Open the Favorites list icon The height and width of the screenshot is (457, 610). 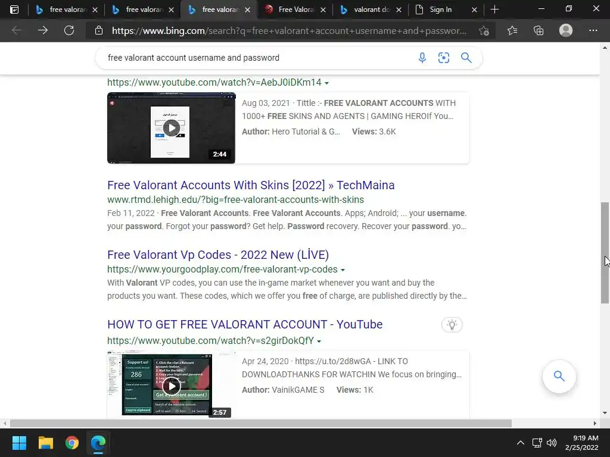point(512,30)
